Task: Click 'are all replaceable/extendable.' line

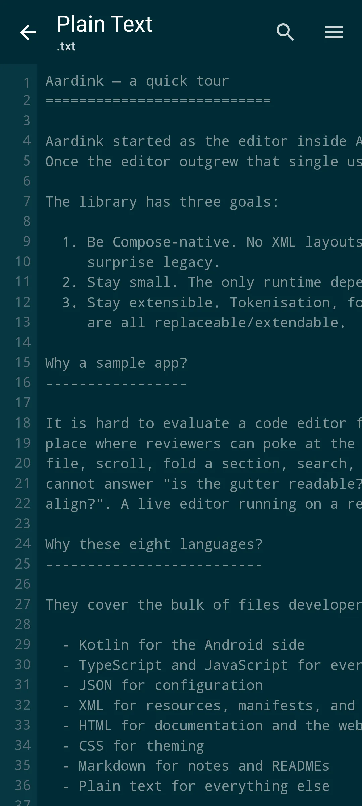Action: coord(216,323)
